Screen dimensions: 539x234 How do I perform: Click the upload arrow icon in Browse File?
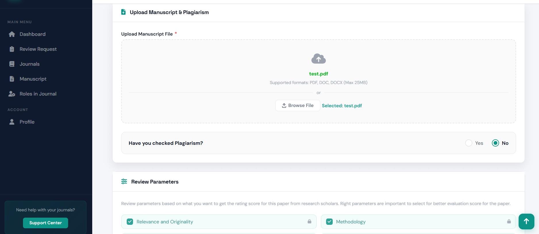284,106
